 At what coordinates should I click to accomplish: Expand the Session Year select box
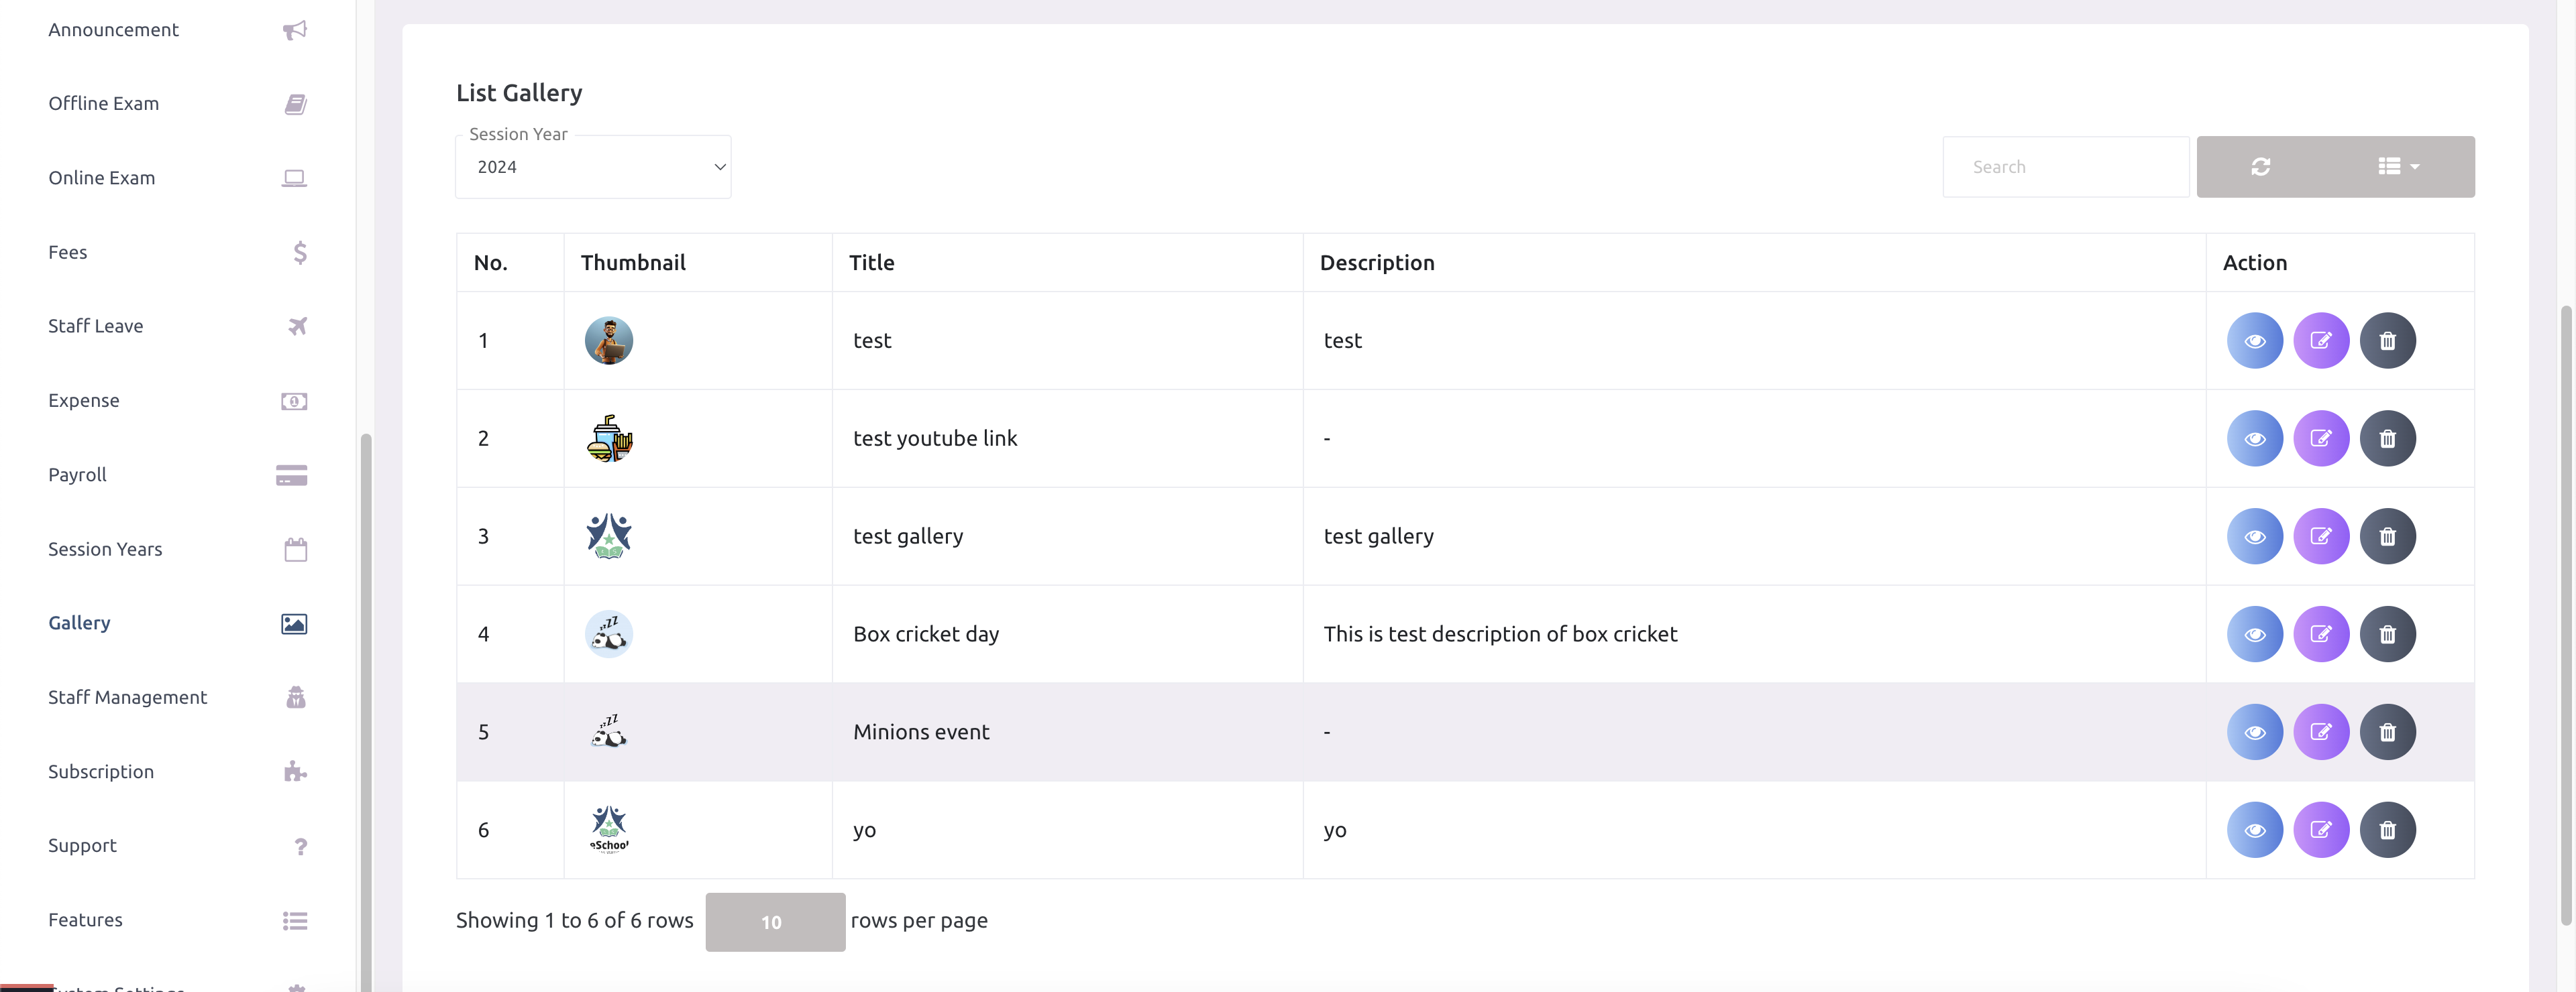click(x=593, y=167)
